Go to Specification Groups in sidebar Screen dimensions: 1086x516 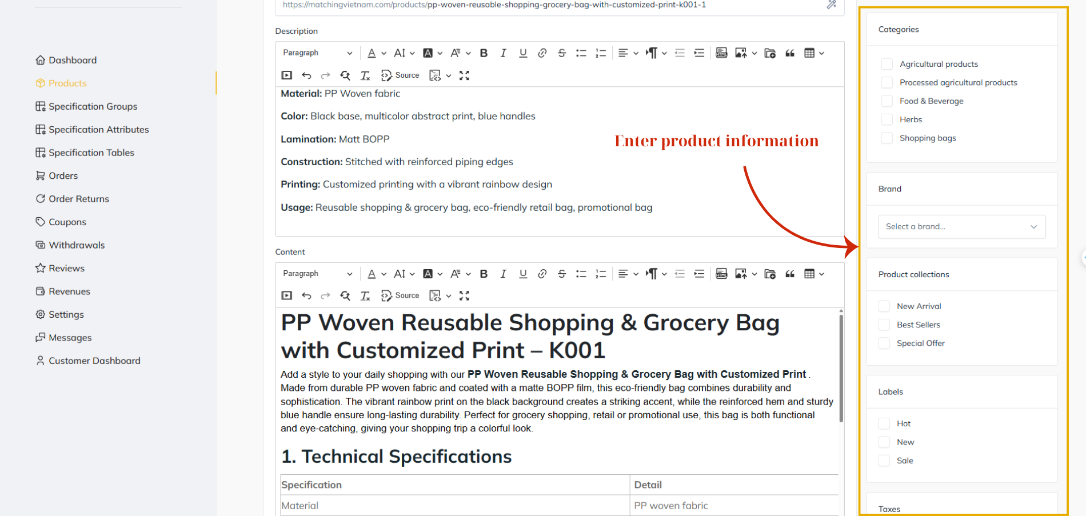coord(93,106)
